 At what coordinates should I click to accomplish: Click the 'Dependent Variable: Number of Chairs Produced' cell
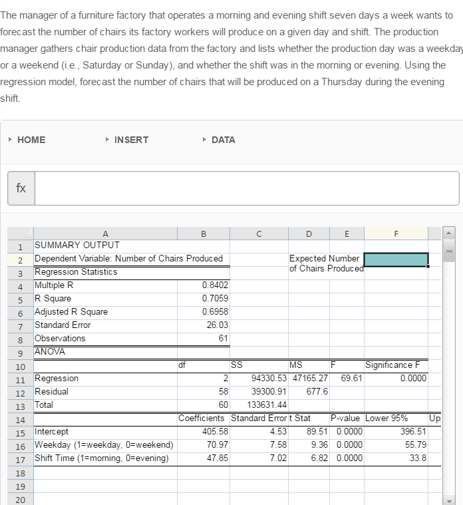tap(132, 259)
